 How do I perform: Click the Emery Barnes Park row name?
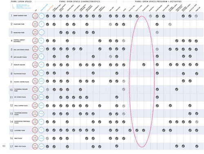click(20, 15)
